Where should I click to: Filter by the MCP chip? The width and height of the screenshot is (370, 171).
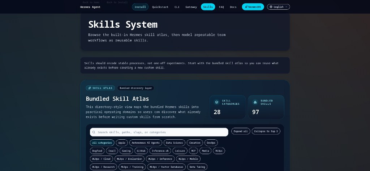[194, 151]
